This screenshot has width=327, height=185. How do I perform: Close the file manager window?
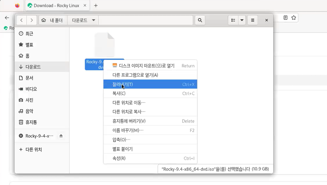pos(267,20)
